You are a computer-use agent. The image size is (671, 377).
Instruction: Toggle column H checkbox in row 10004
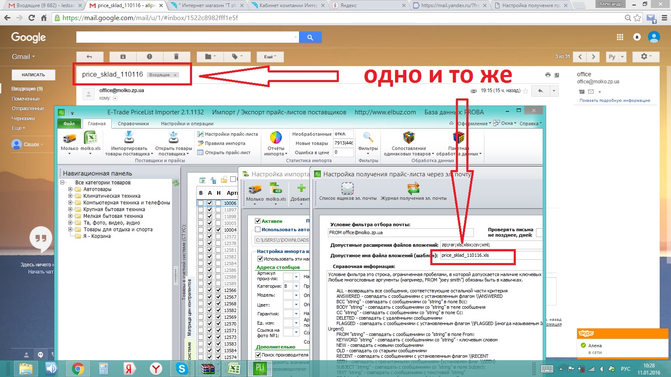(218, 230)
